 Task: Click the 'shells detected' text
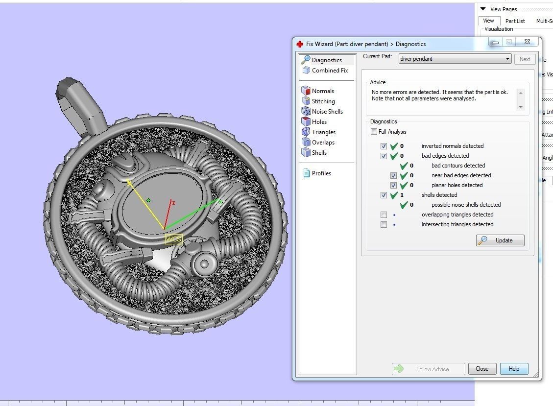click(439, 195)
